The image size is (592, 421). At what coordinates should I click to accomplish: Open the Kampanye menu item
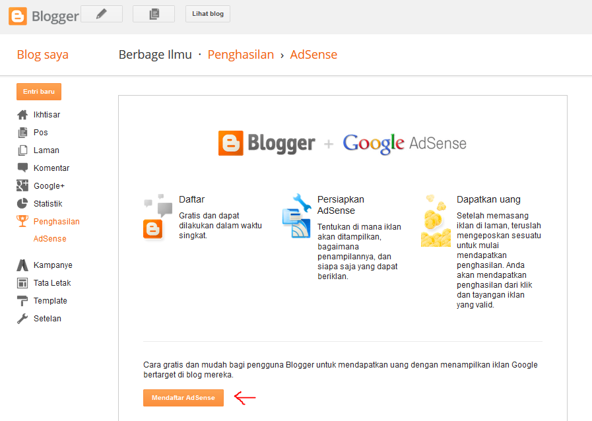pyautogui.click(x=53, y=265)
